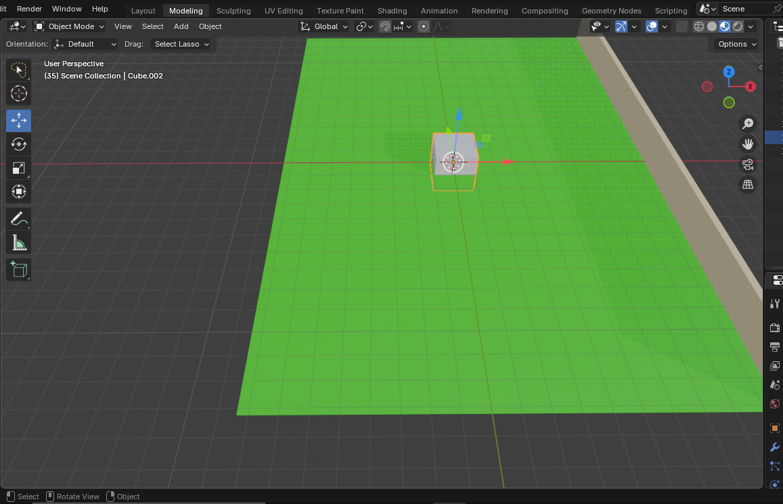Switch to rendered viewport shading
Image resolution: width=783 pixels, height=504 pixels.
[738, 26]
